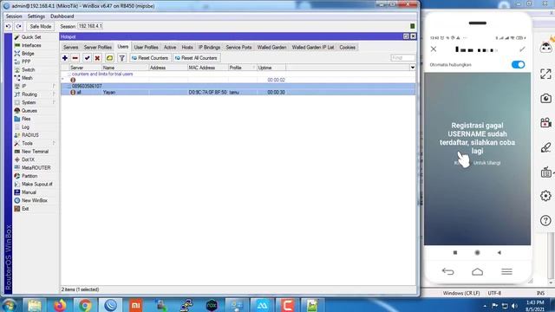The image size is (555, 312).
Task: Open Mesh in sidebar
Action: (27, 78)
